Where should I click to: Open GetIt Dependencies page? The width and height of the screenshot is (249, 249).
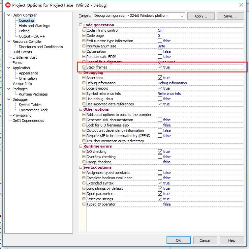[28, 121]
